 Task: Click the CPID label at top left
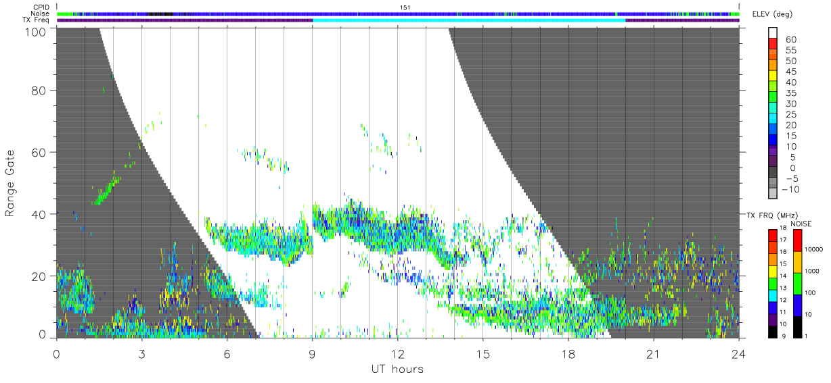click(x=41, y=7)
